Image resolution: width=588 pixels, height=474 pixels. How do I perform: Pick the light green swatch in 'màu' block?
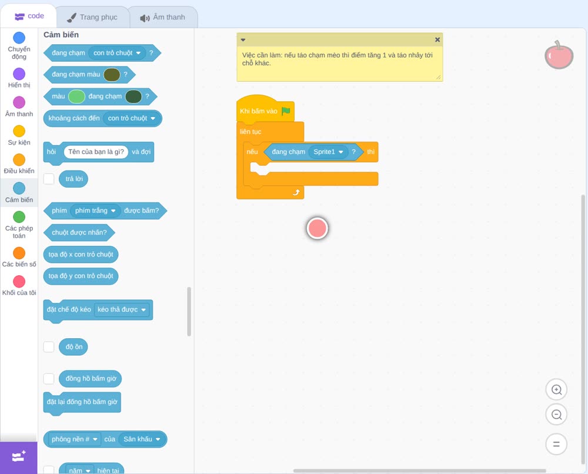77,96
